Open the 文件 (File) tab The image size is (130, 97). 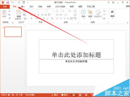5,6
